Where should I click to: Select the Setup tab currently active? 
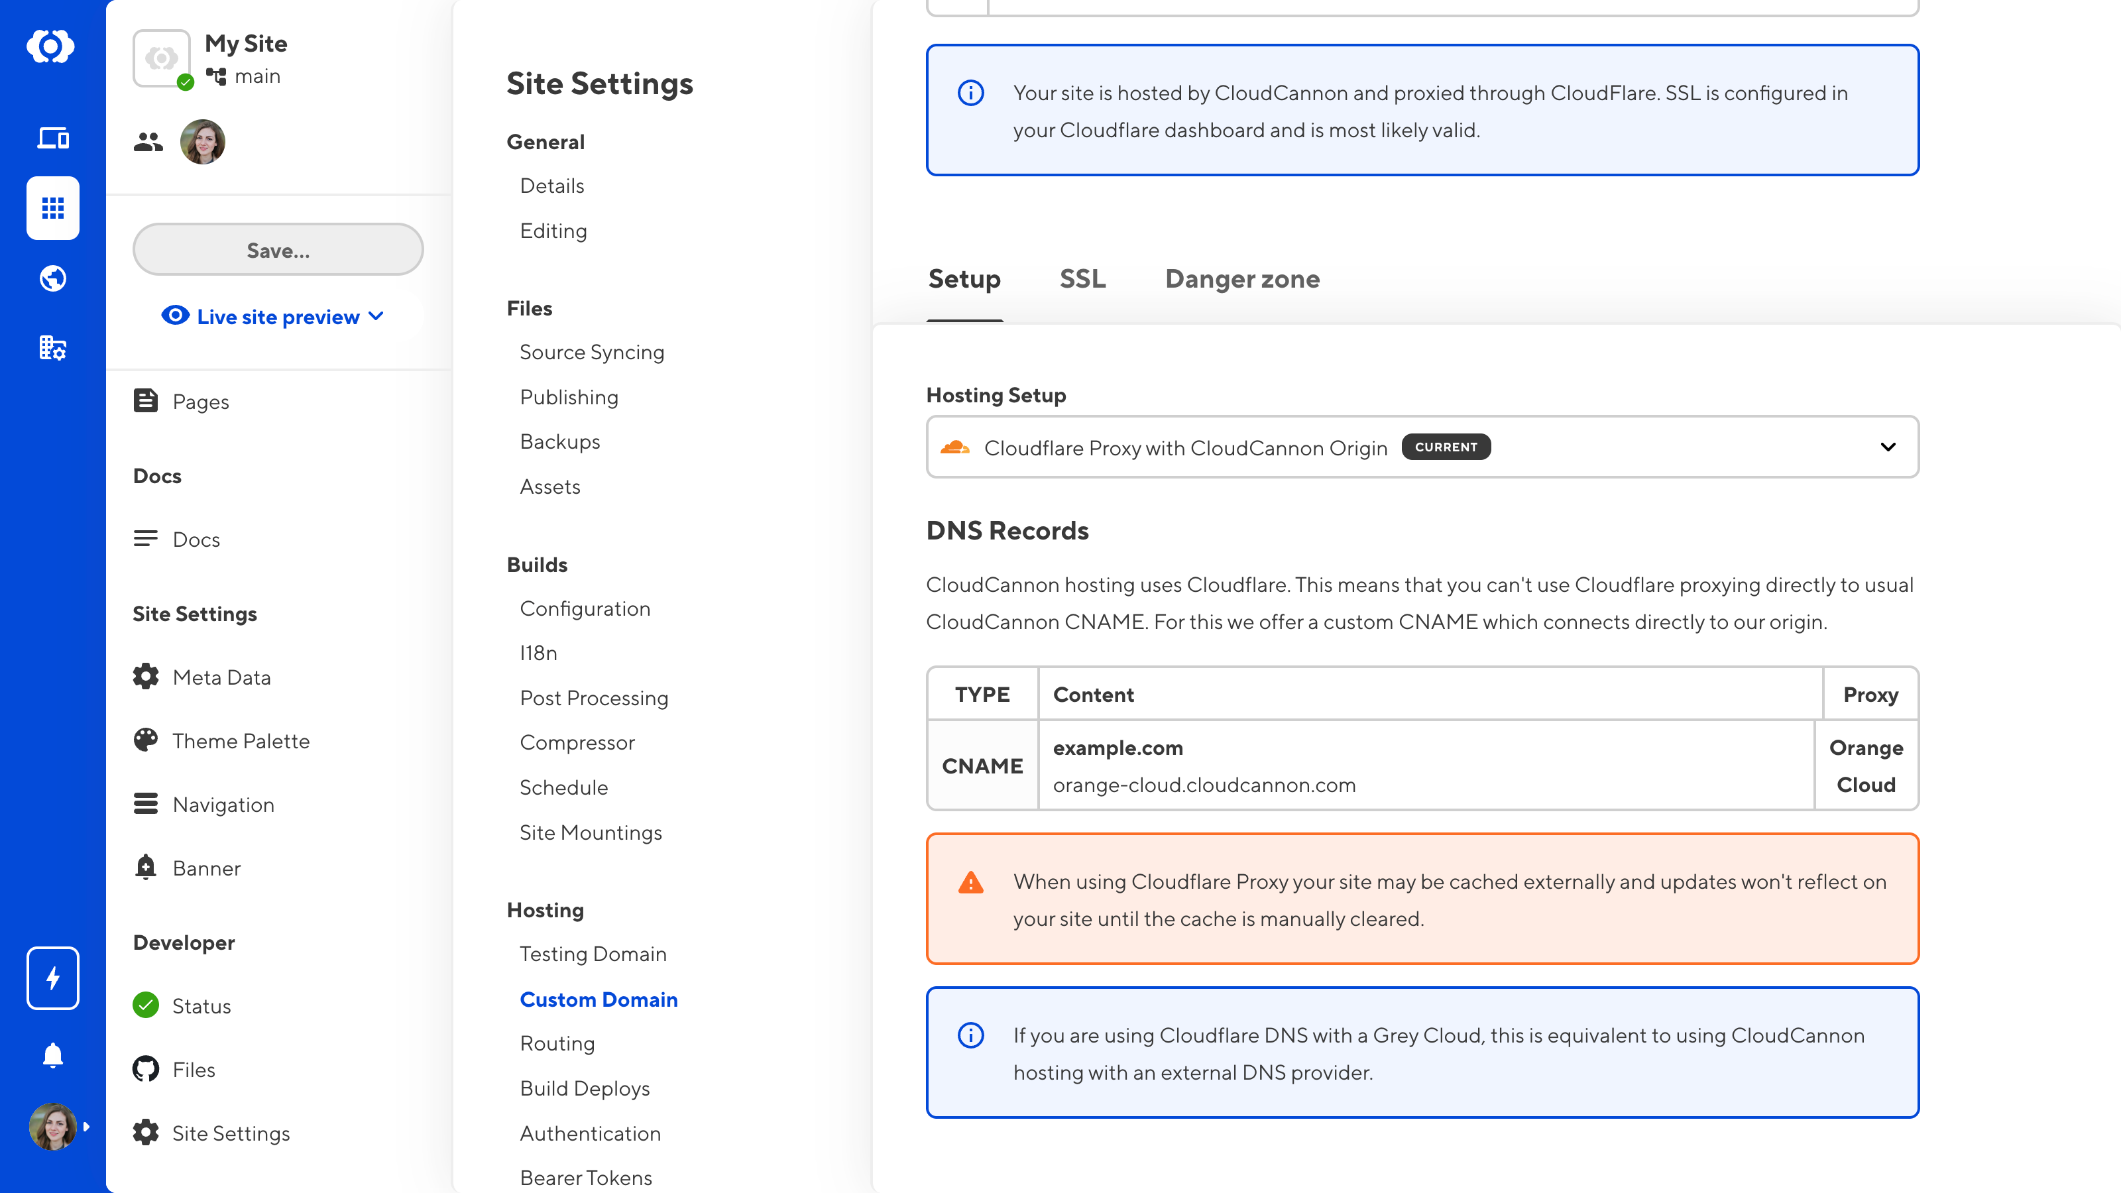(964, 278)
